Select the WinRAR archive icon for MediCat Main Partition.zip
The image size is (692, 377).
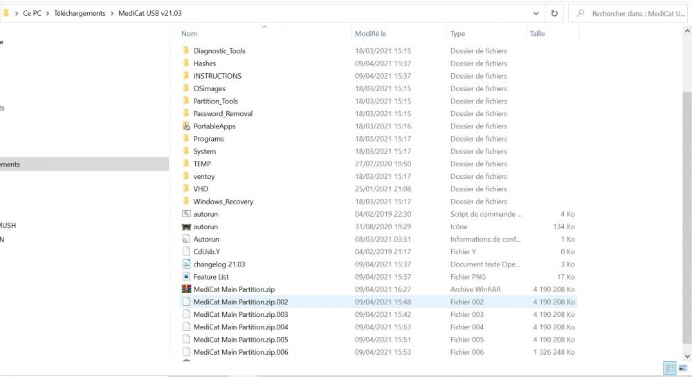click(x=186, y=289)
